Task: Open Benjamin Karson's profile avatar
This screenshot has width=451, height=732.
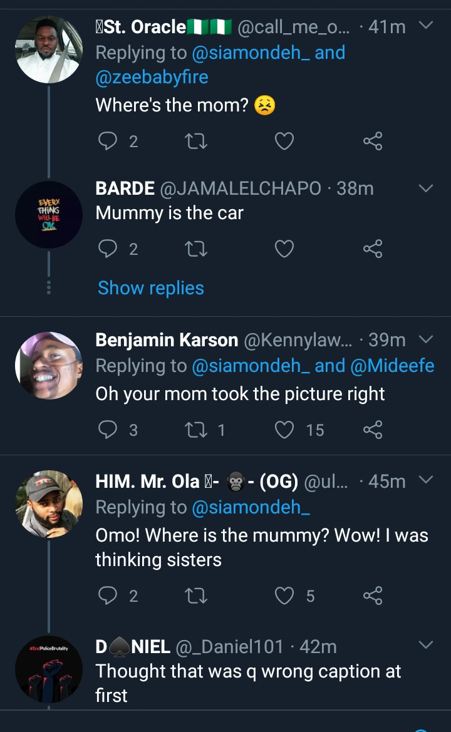Action: (49, 365)
